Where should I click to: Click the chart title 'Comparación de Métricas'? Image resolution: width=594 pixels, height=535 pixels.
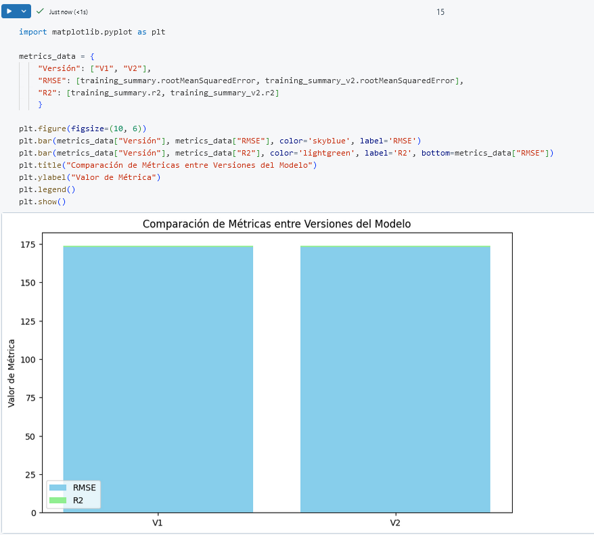click(276, 224)
